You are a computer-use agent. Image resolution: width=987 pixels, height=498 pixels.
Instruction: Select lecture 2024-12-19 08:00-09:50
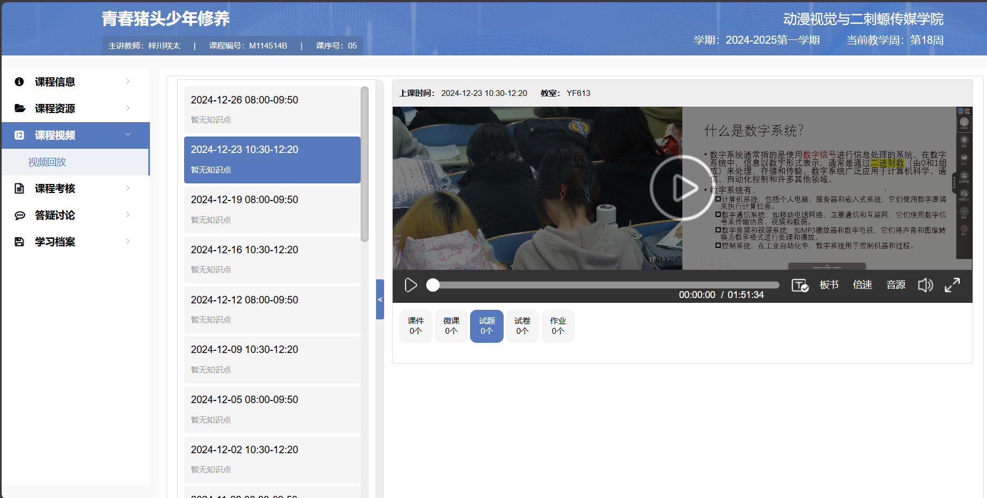point(272,210)
